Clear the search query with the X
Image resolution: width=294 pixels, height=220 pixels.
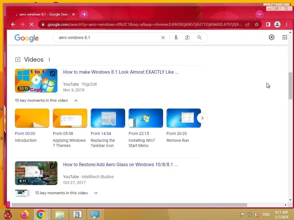click(x=163, y=38)
